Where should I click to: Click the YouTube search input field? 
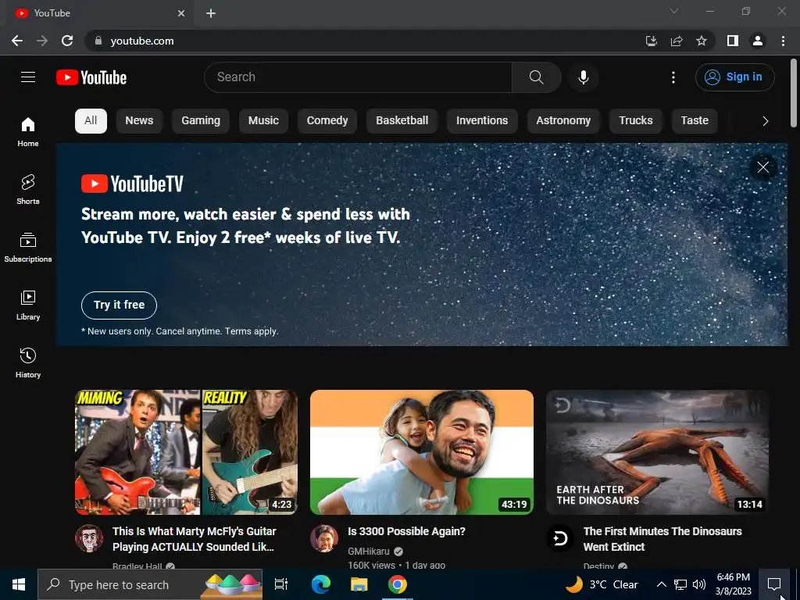(358, 77)
